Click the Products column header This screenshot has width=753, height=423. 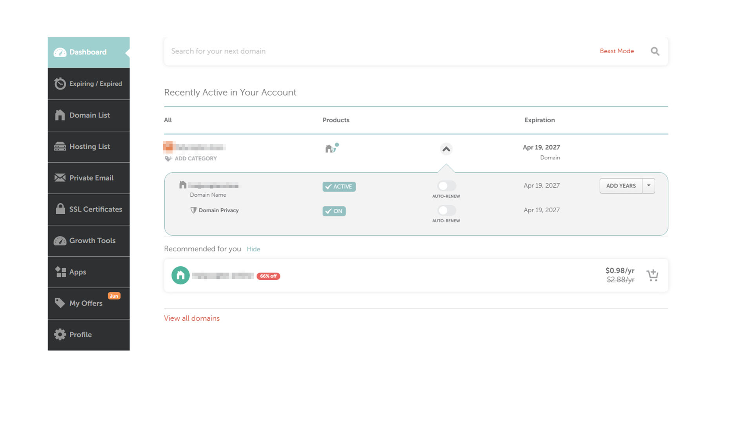coord(336,120)
